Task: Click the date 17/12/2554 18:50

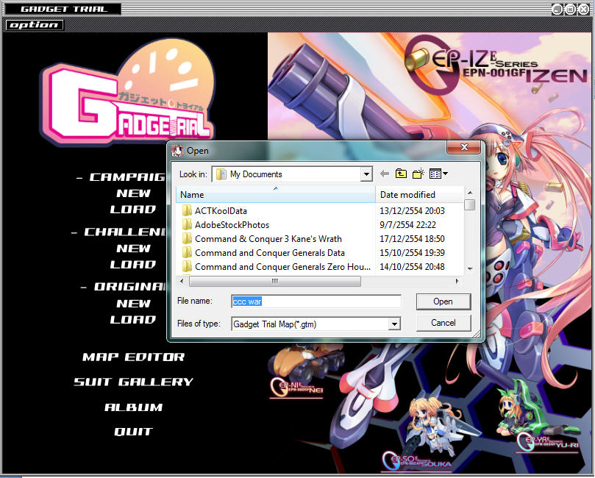Action: pos(412,239)
